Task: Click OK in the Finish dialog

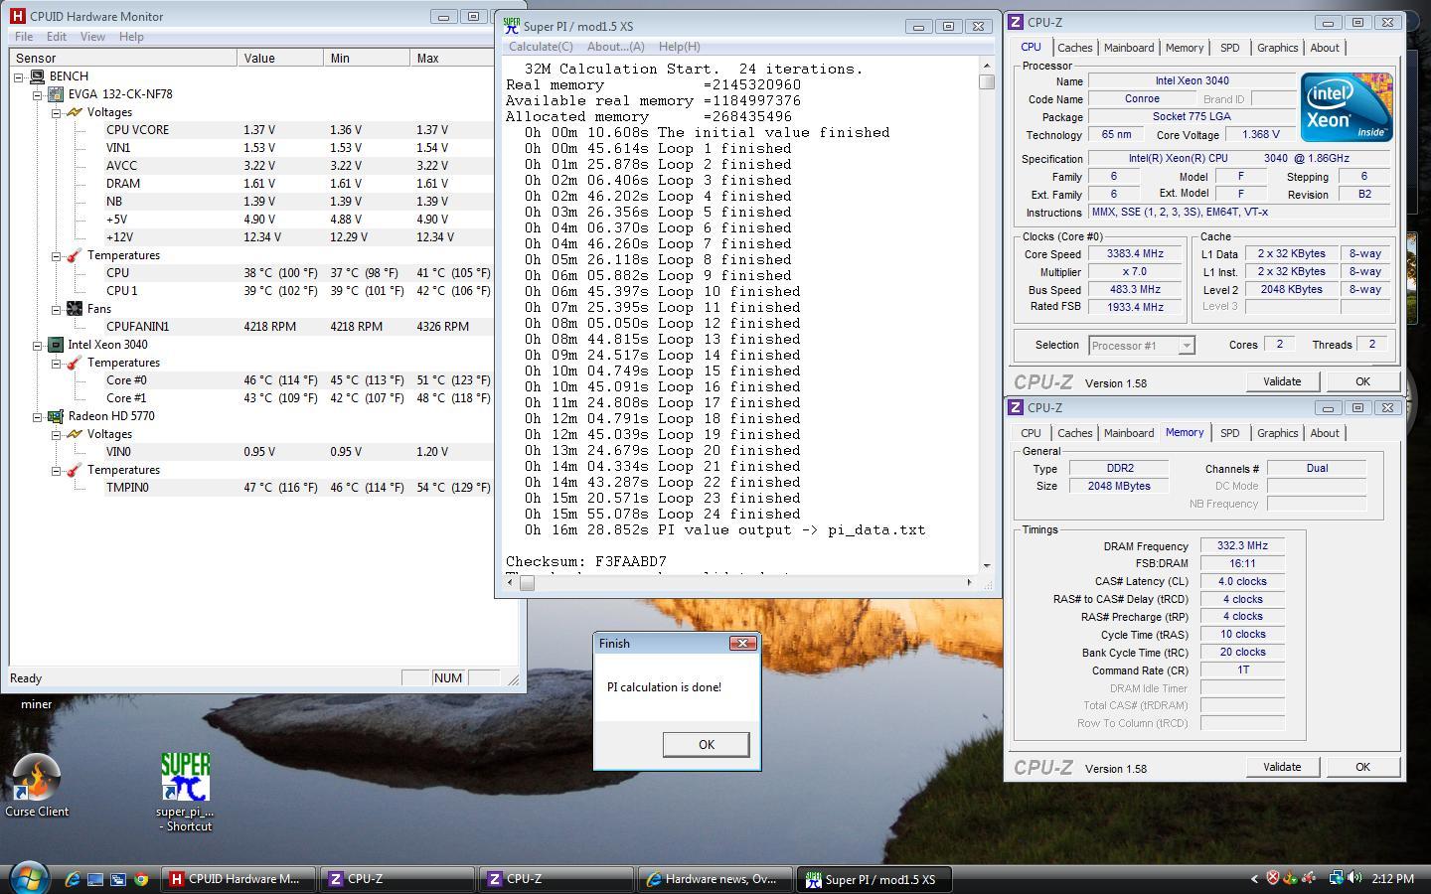Action: point(706,745)
